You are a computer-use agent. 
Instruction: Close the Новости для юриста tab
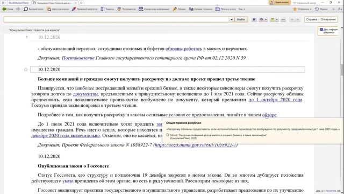pos(76,3)
